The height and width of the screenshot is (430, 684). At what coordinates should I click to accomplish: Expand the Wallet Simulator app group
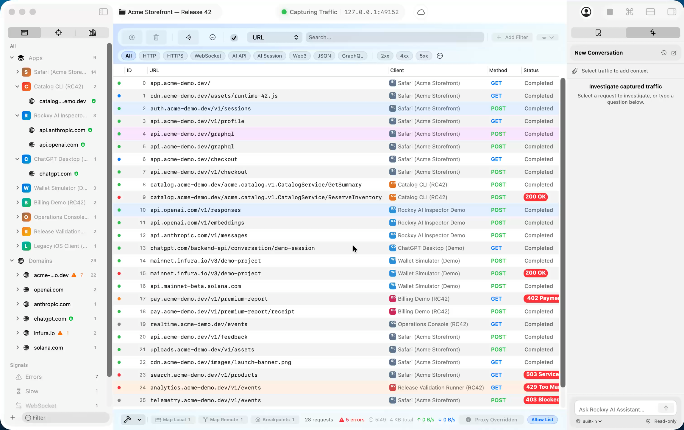click(x=17, y=188)
